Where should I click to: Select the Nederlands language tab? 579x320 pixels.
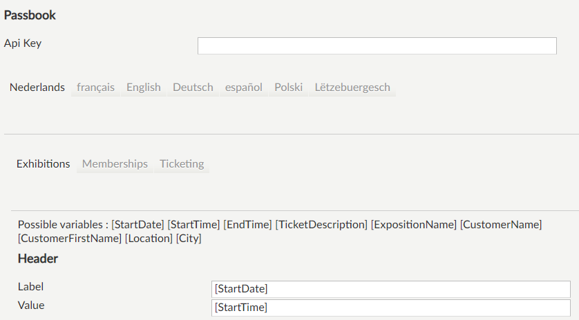pos(37,88)
